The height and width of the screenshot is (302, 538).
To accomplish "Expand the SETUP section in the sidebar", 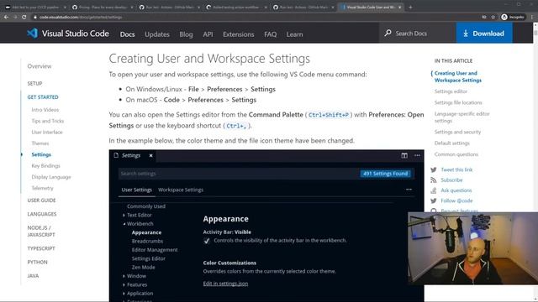I will 34,84.
